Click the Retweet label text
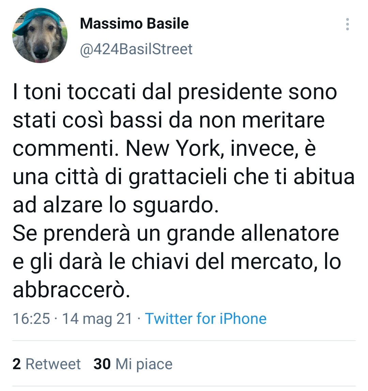Image resolution: width=368 pixels, height=391 pixels. click(53, 364)
